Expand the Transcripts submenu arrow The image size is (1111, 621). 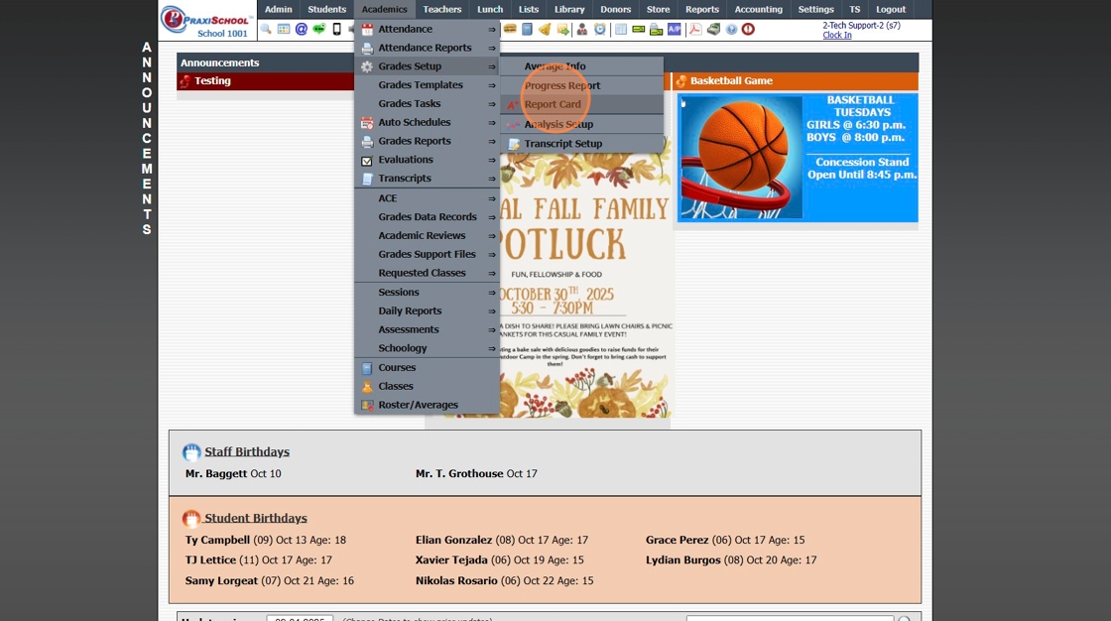[x=491, y=179]
